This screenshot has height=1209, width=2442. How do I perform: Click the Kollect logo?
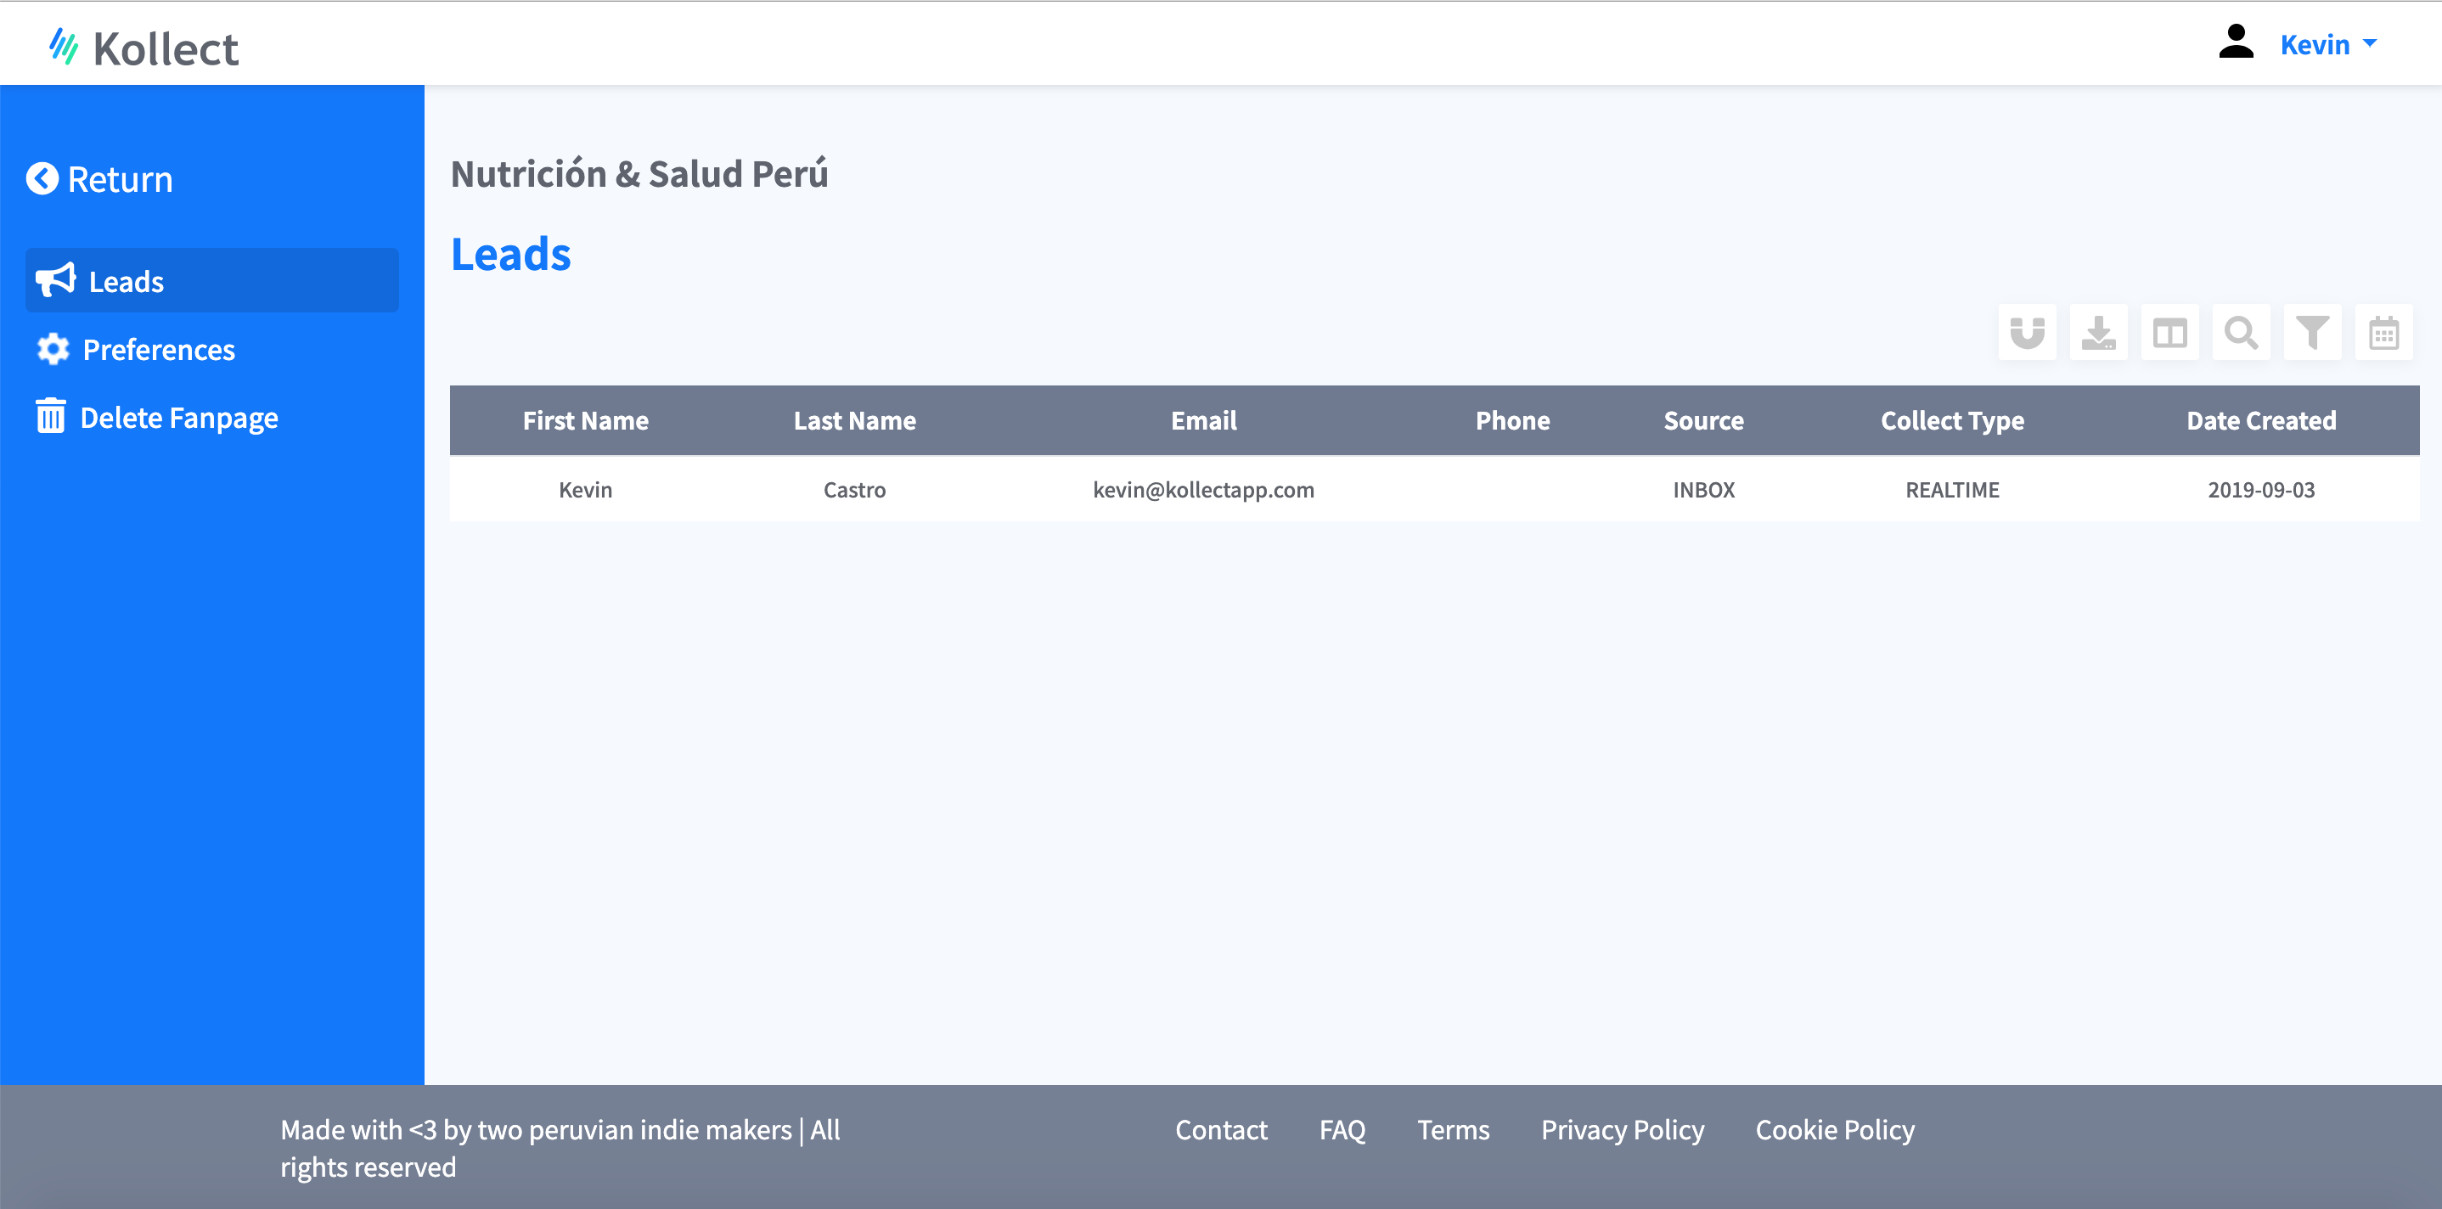click(144, 48)
